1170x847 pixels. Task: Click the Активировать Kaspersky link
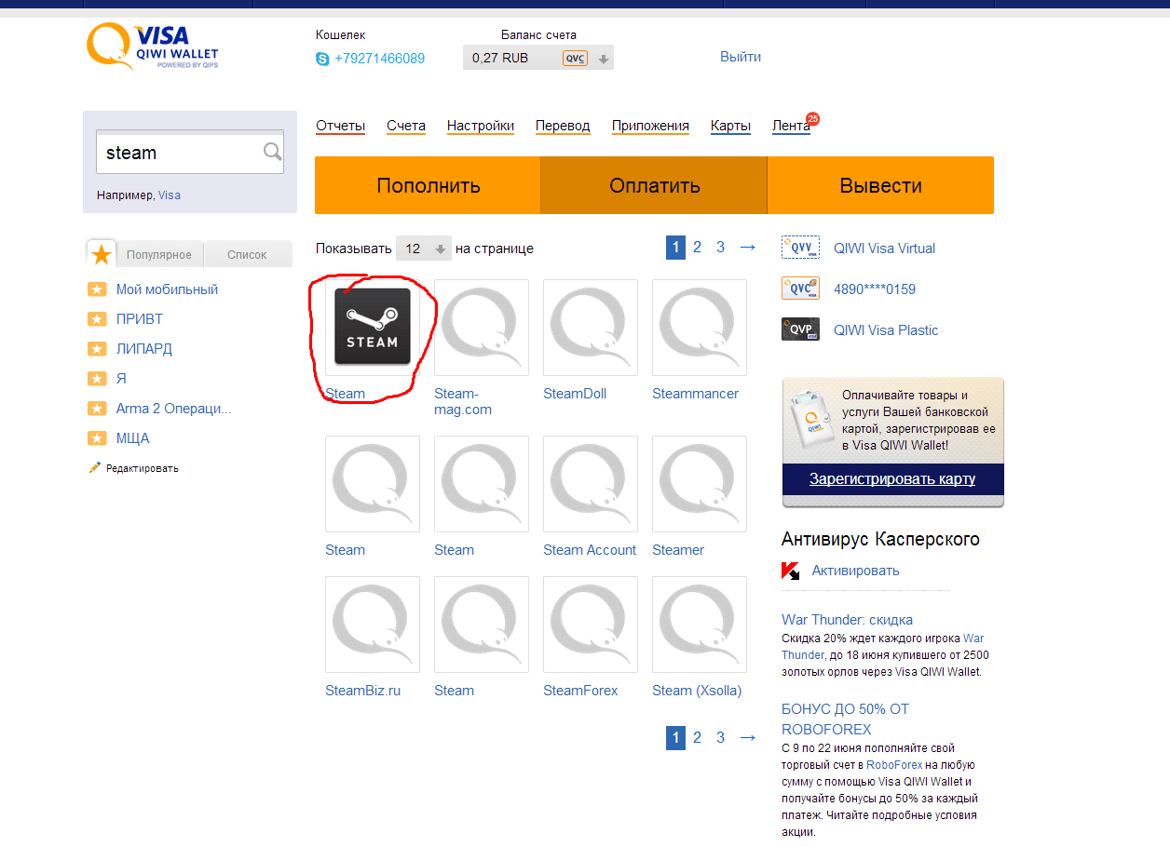click(x=855, y=571)
